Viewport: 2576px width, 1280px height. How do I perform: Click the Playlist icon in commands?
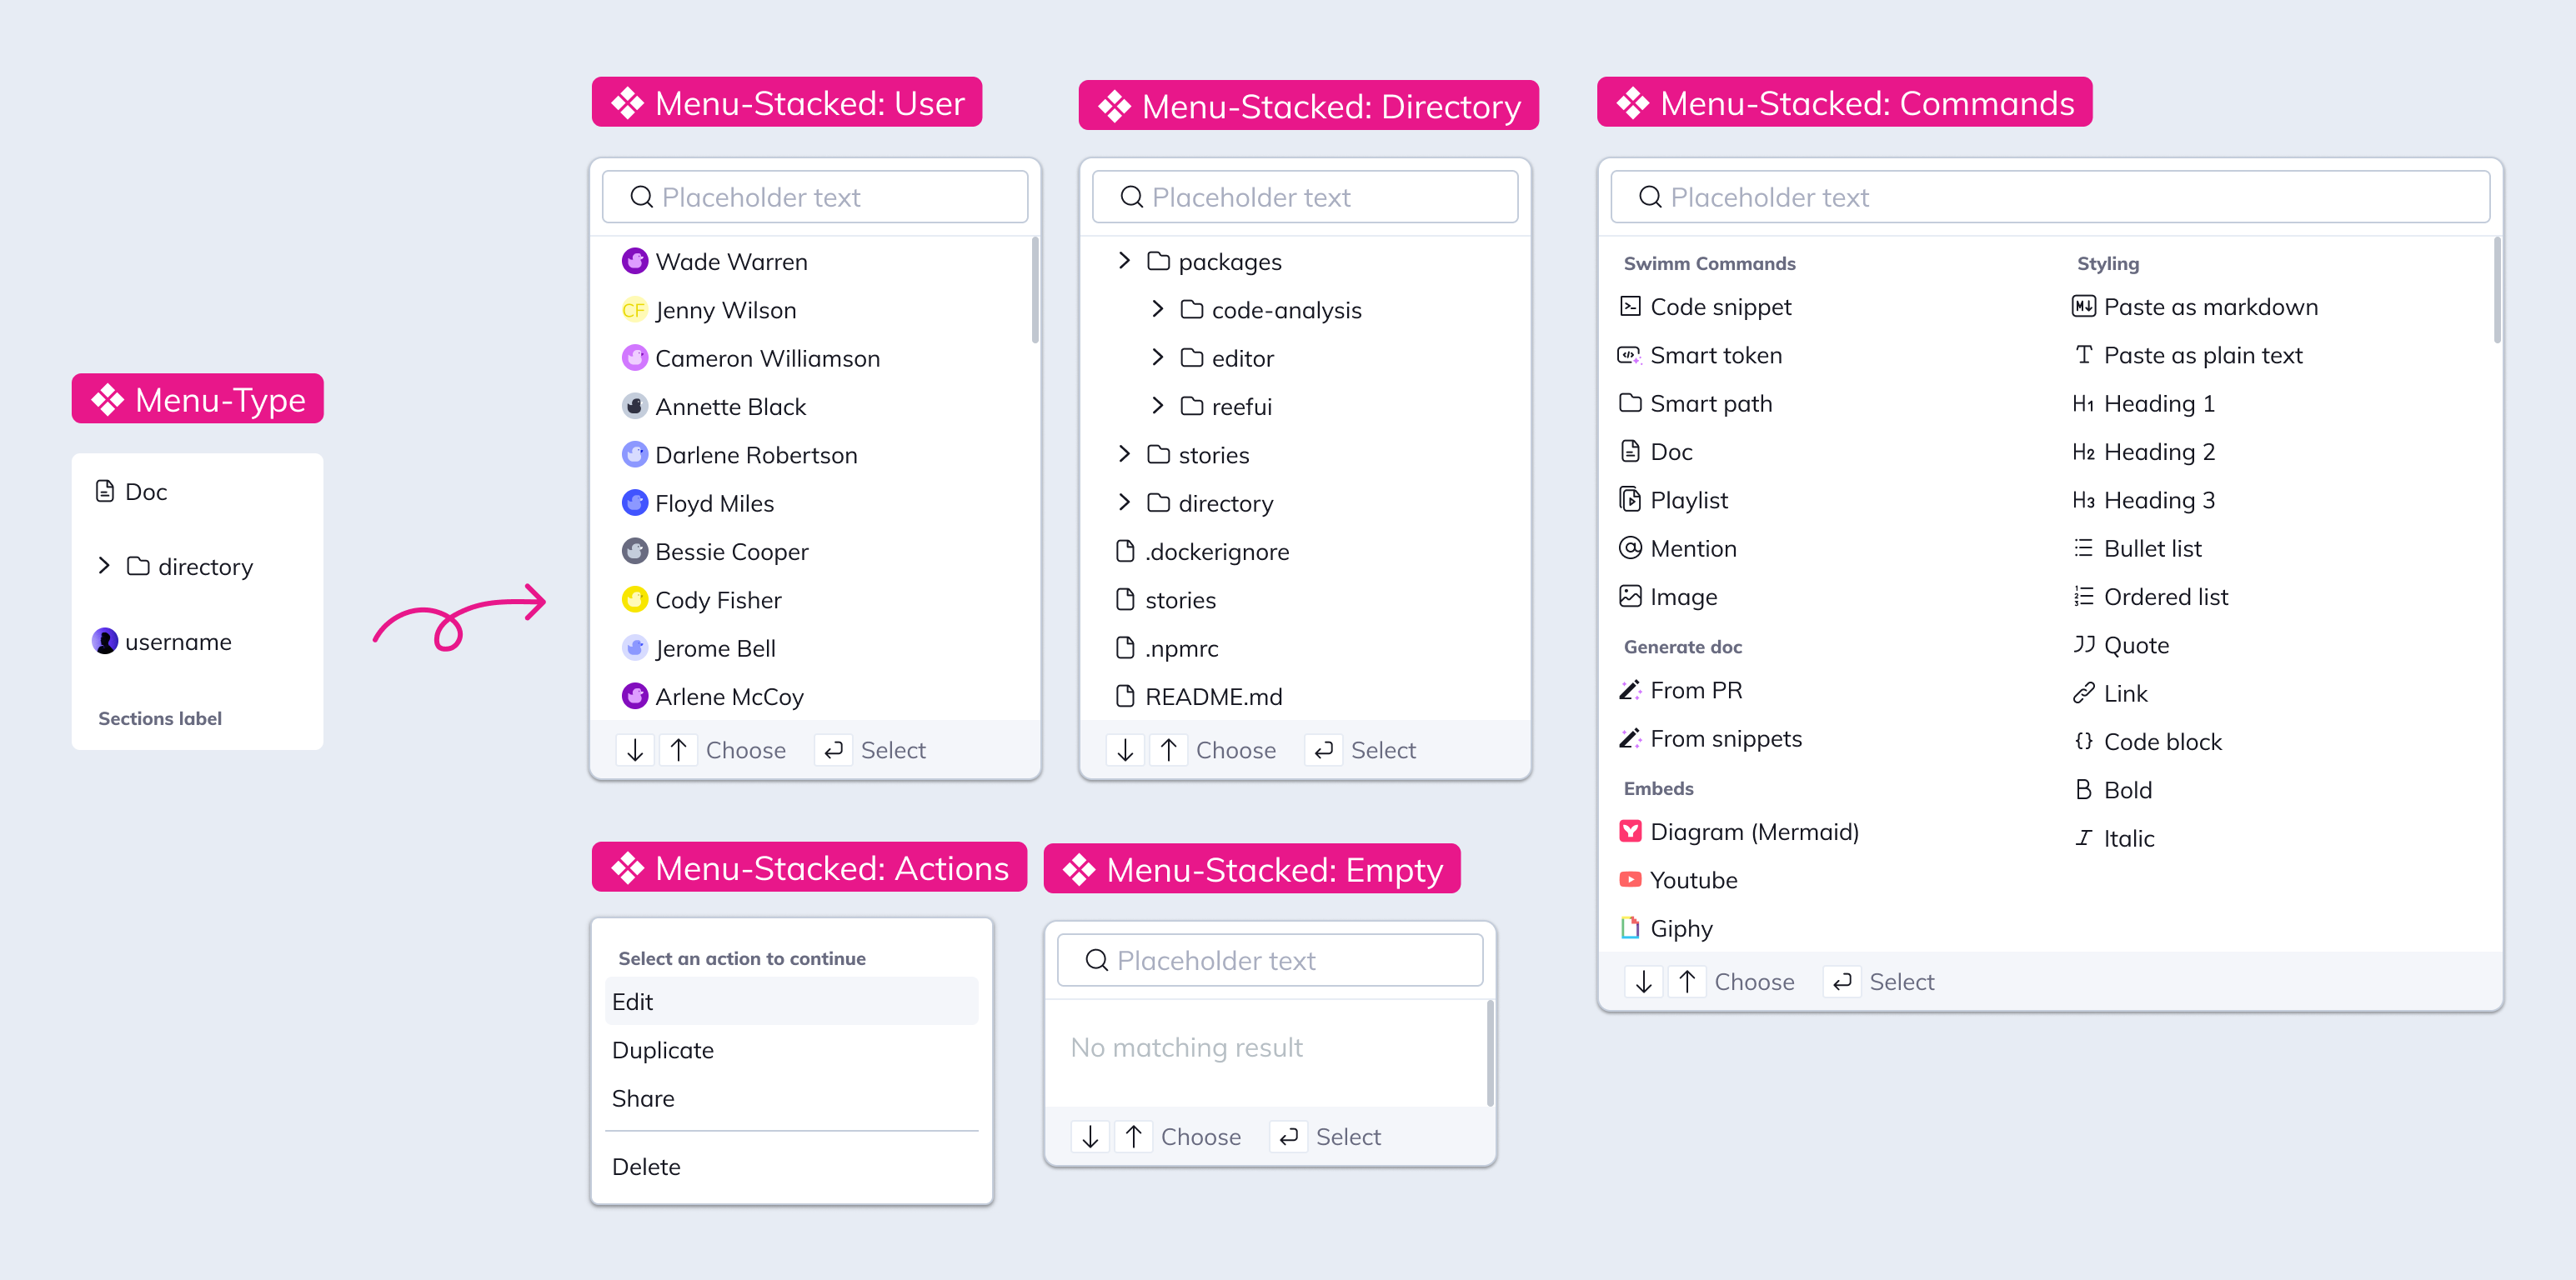tap(1630, 500)
